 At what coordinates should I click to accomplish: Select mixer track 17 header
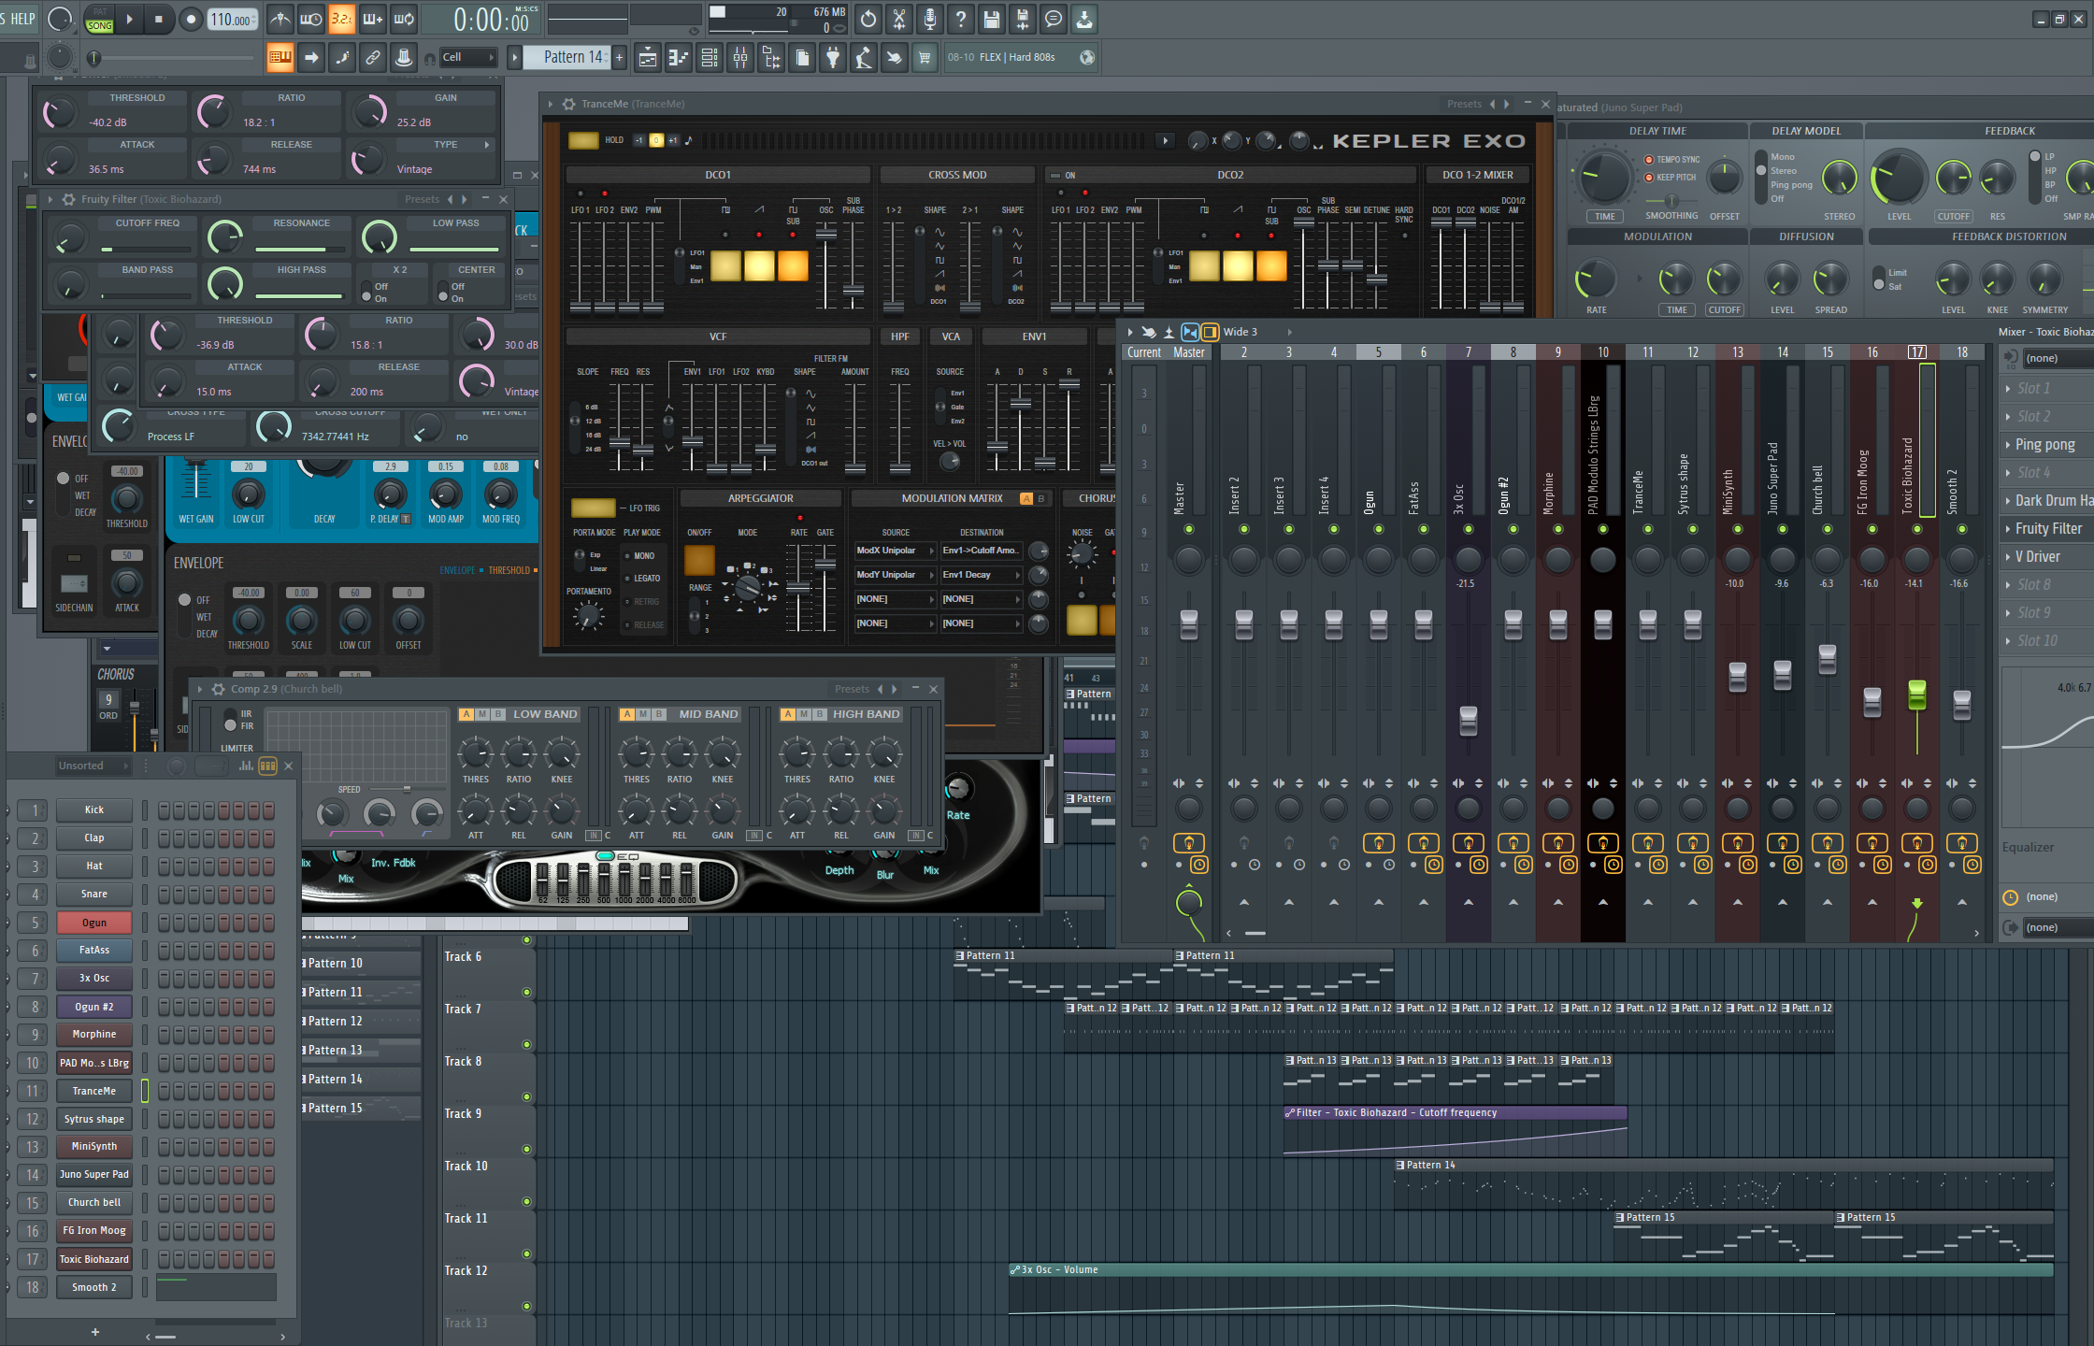tap(1917, 352)
